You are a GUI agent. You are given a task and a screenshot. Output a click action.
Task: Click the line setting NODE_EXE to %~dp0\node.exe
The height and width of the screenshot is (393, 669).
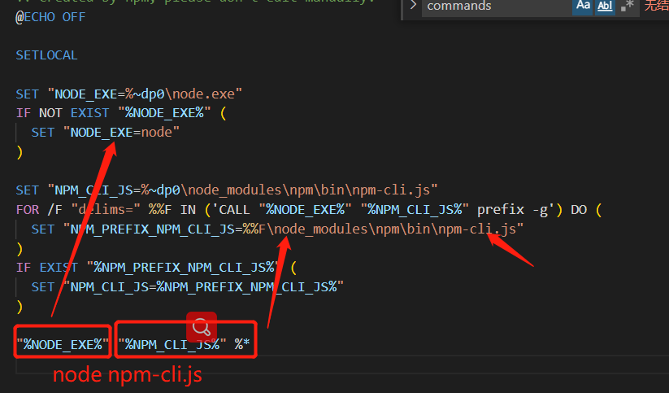pyautogui.click(x=129, y=94)
